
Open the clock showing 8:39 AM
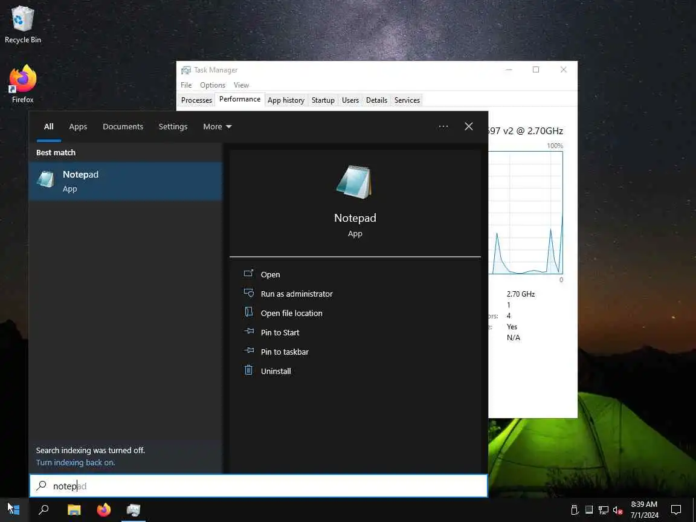click(644, 509)
